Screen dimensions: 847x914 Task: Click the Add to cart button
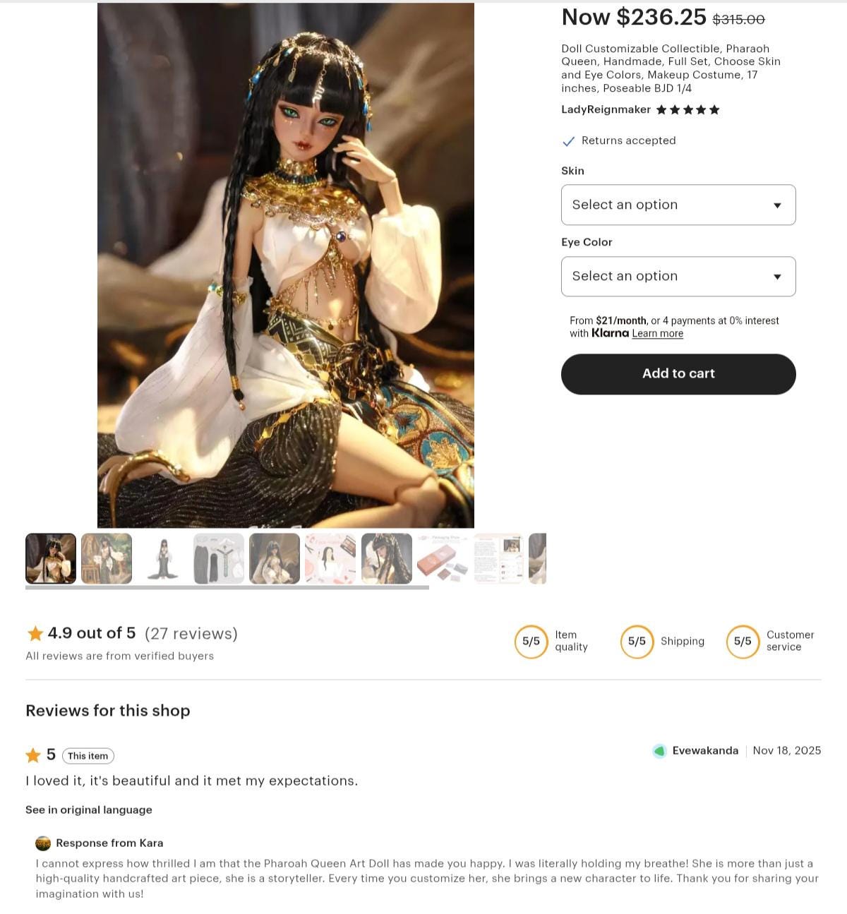678,373
